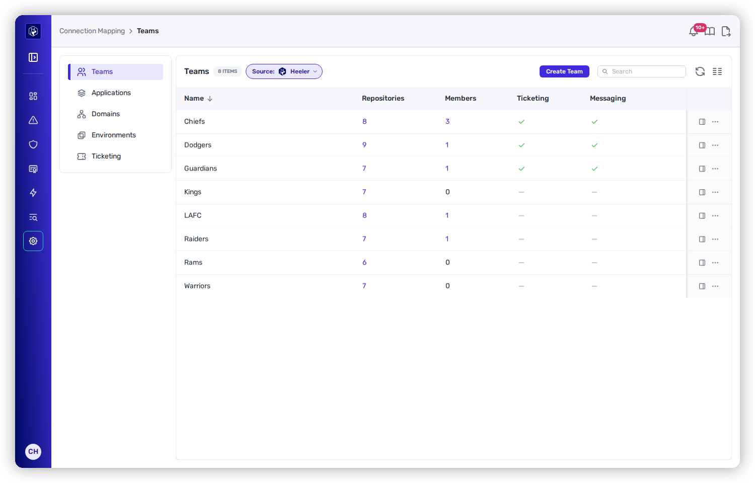This screenshot has height=483, width=755.
Task: Click the Kings team name
Action: pos(193,192)
